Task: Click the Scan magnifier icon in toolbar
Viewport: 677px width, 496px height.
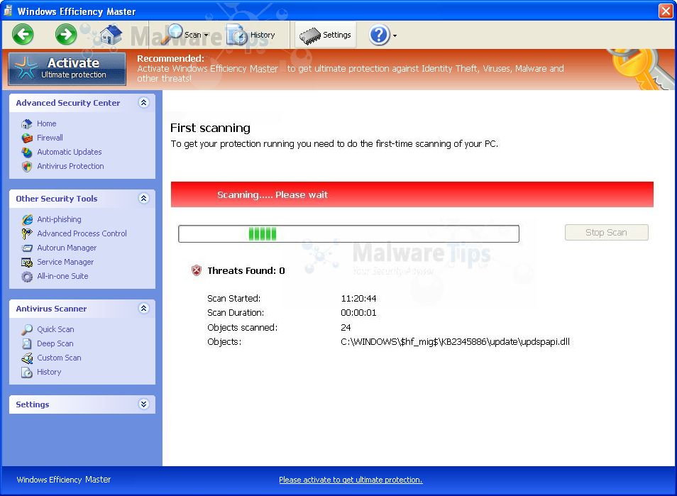Action: pyautogui.click(x=172, y=34)
